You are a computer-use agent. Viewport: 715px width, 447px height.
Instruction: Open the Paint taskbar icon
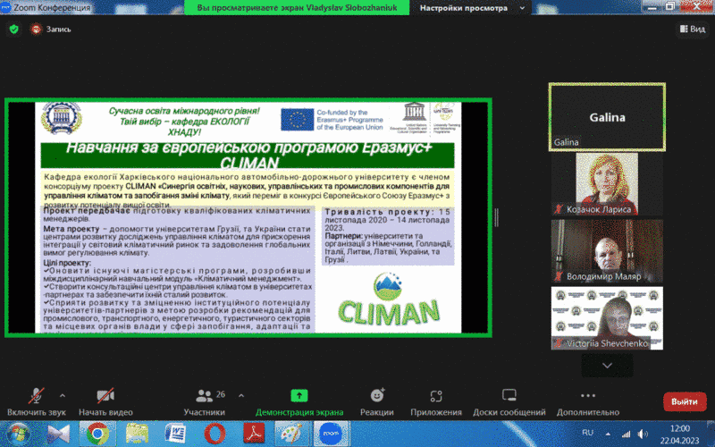click(x=292, y=434)
